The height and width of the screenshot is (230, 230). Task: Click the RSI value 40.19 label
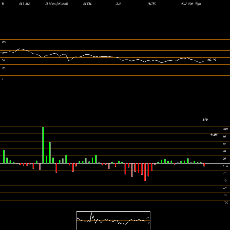(212, 60)
